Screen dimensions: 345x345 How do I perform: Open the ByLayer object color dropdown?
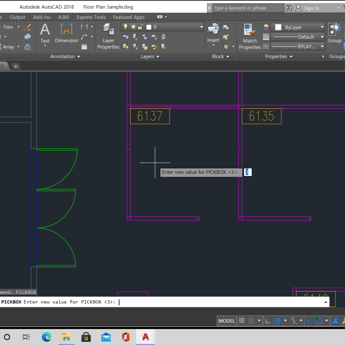(298, 27)
